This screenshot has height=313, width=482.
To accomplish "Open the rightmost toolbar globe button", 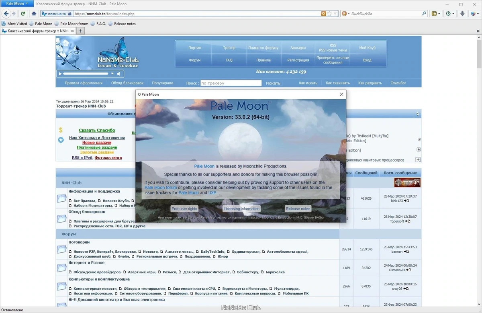I will coord(474,13).
